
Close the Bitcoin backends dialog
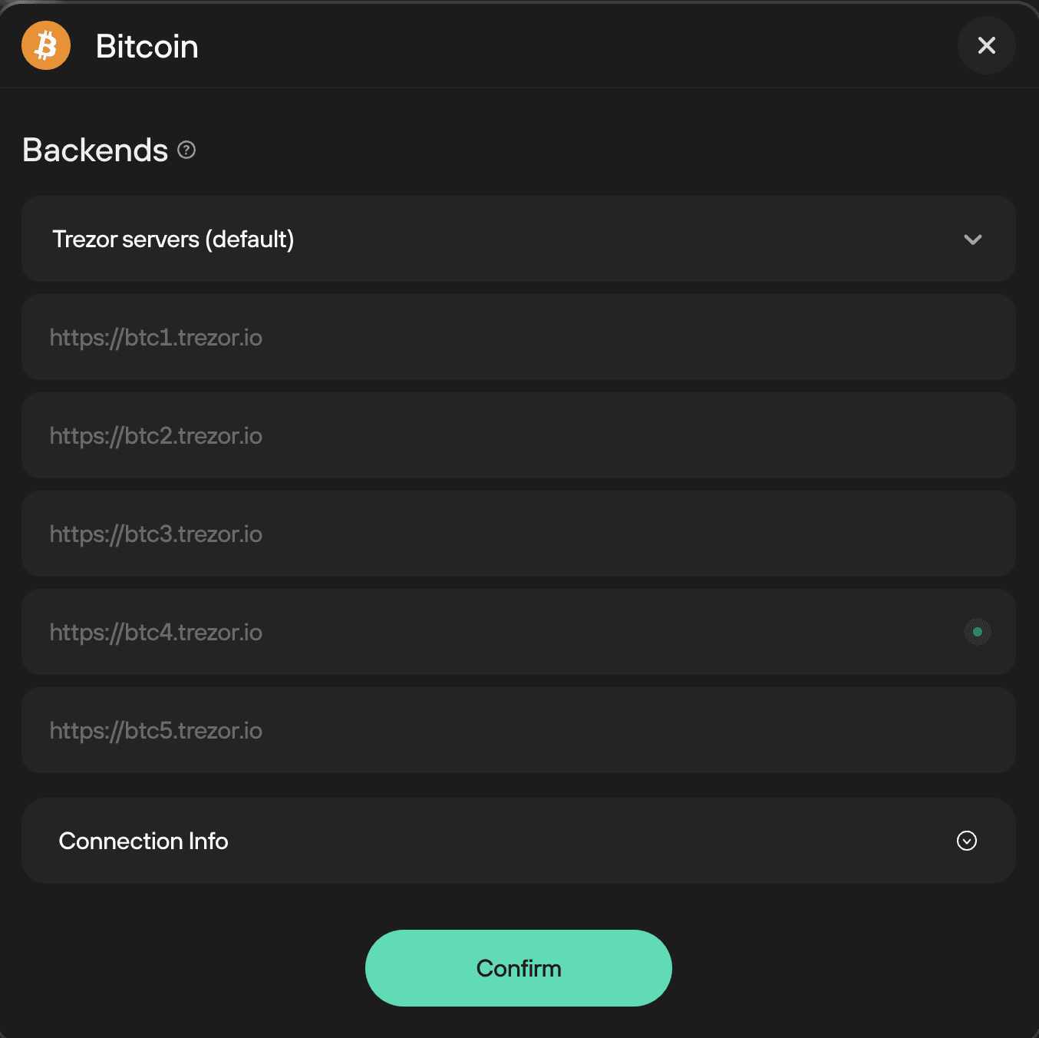pos(987,45)
